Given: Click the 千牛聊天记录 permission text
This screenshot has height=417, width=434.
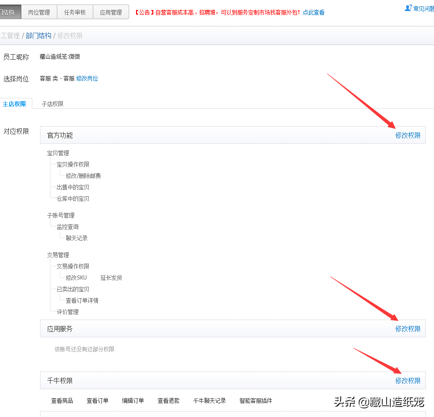Looking at the screenshot, I should pyautogui.click(x=210, y=401).
